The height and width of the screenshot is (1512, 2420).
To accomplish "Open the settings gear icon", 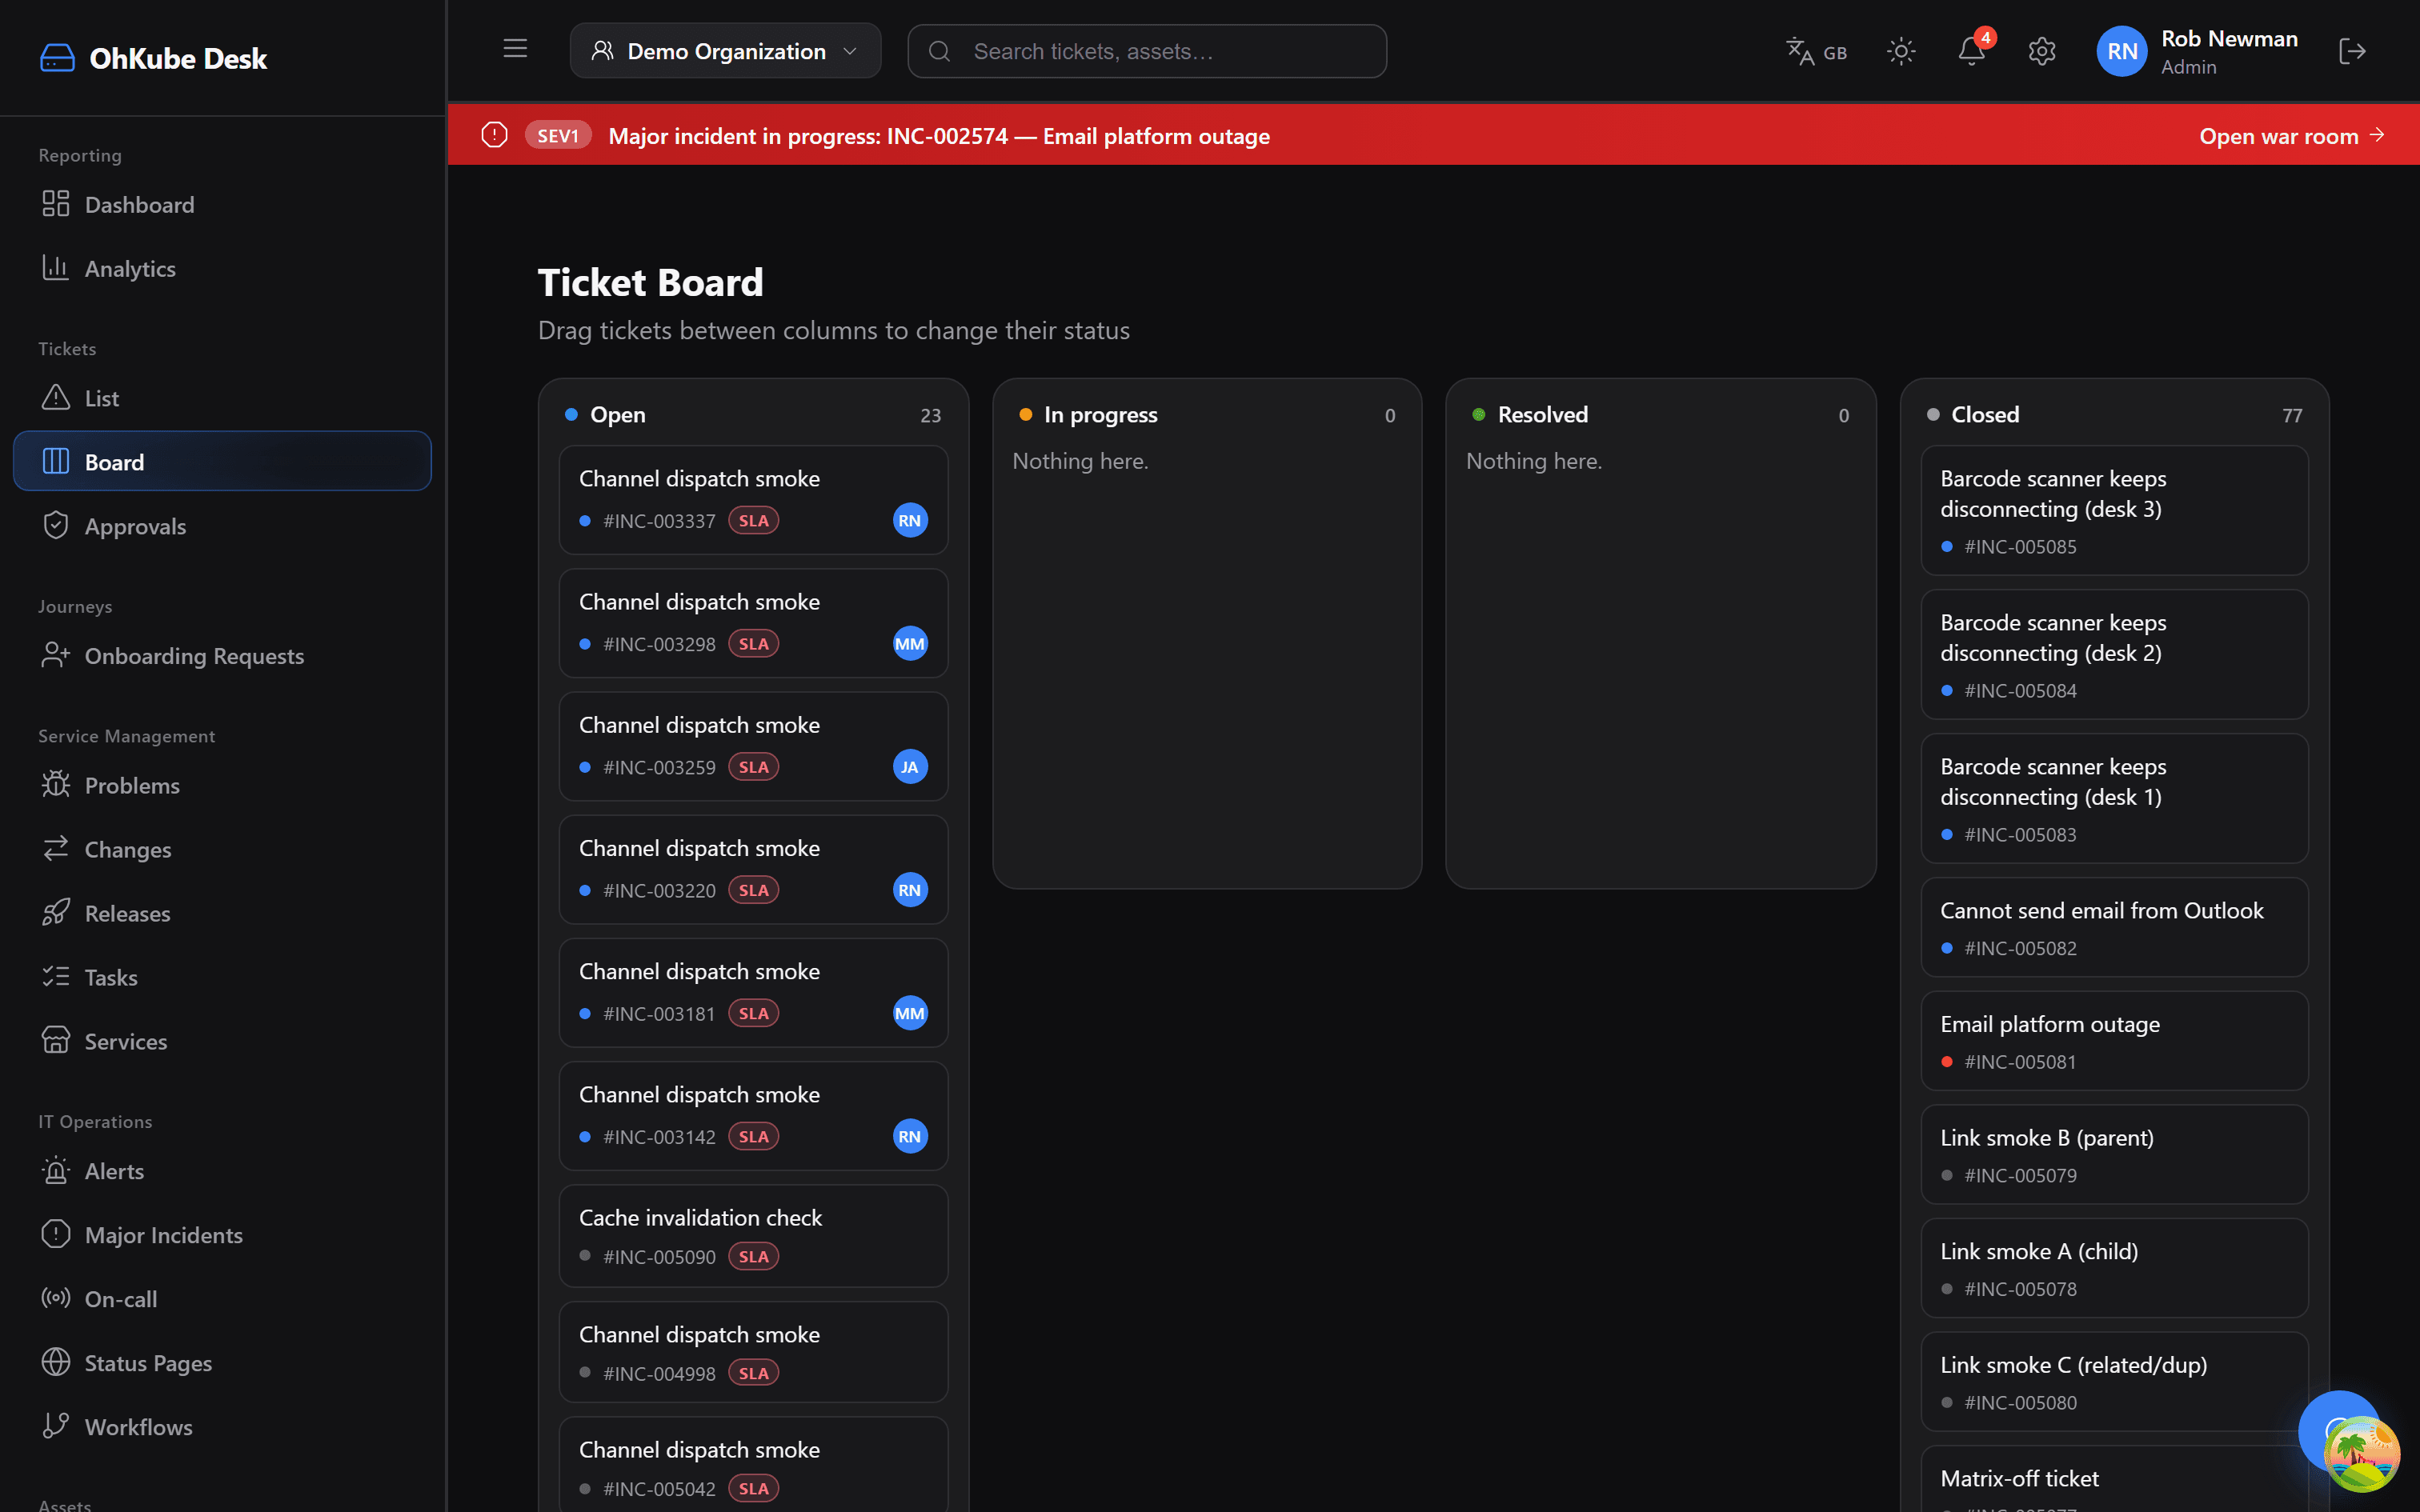I will (2041, 51).
